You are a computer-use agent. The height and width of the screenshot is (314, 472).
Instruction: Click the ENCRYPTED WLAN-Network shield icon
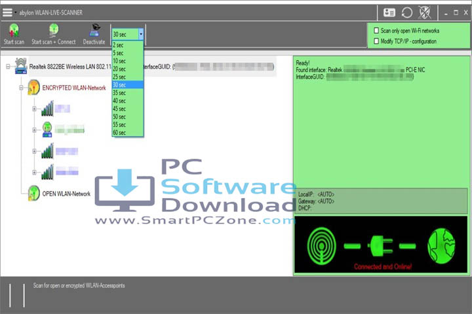pos(33,88)
